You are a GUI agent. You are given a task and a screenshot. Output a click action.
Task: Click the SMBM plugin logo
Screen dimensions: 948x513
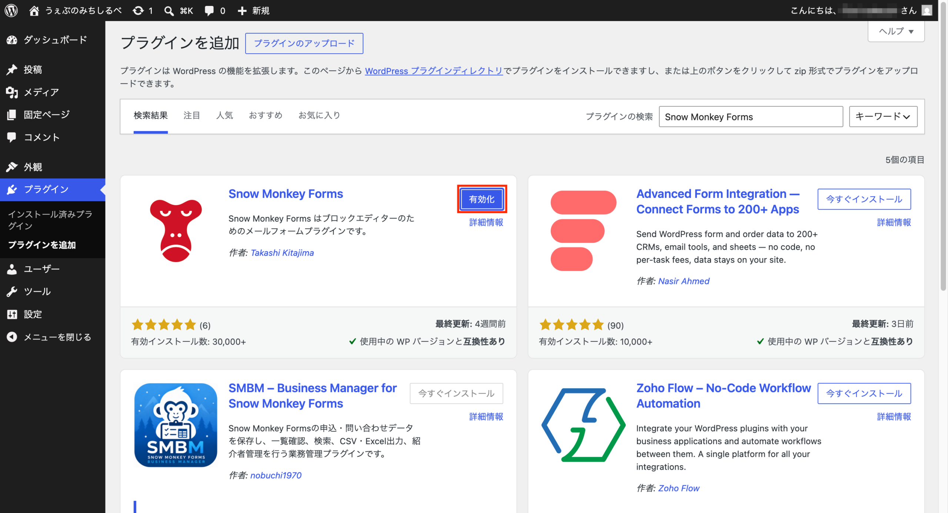point(176,425)
